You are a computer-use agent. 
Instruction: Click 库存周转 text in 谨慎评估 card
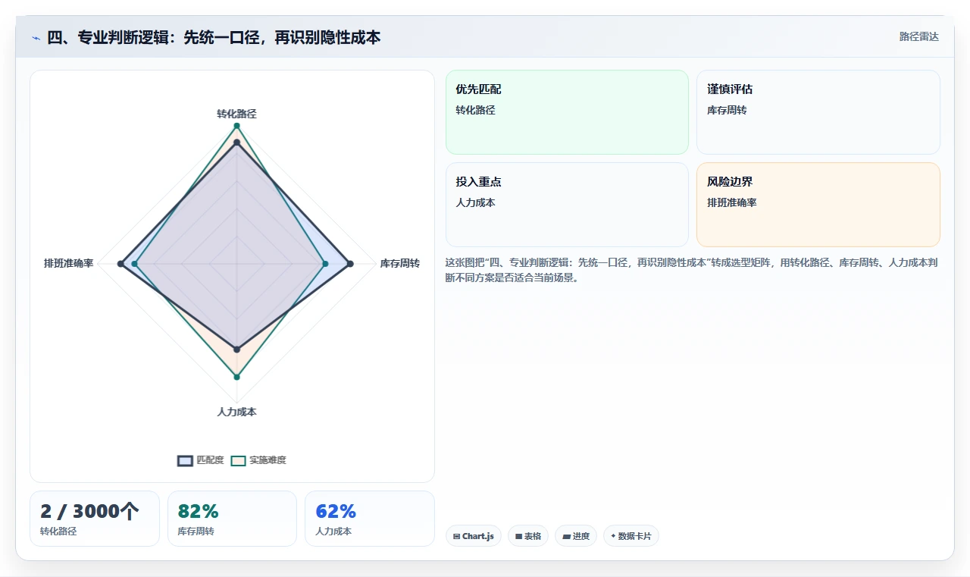click(727, 110)
